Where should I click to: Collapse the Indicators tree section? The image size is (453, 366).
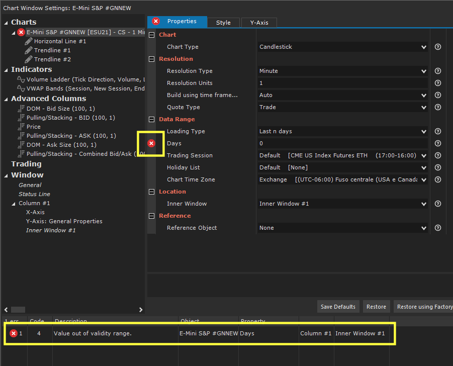tap(6, 70)
